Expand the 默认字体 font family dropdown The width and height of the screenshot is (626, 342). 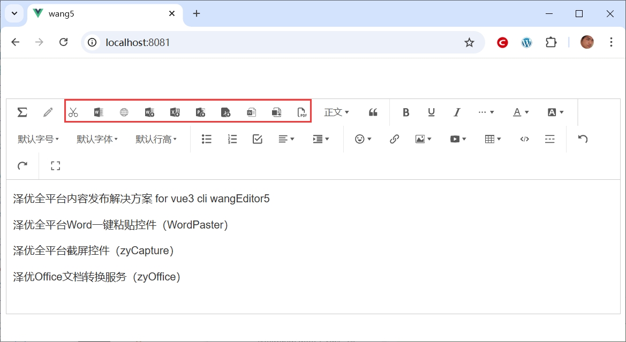point(97,139)
